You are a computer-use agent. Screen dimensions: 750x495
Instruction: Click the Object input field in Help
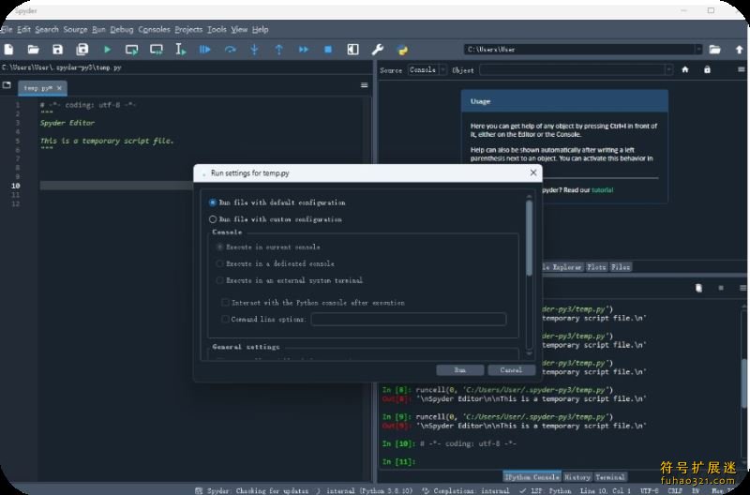(x=572, y=69)
